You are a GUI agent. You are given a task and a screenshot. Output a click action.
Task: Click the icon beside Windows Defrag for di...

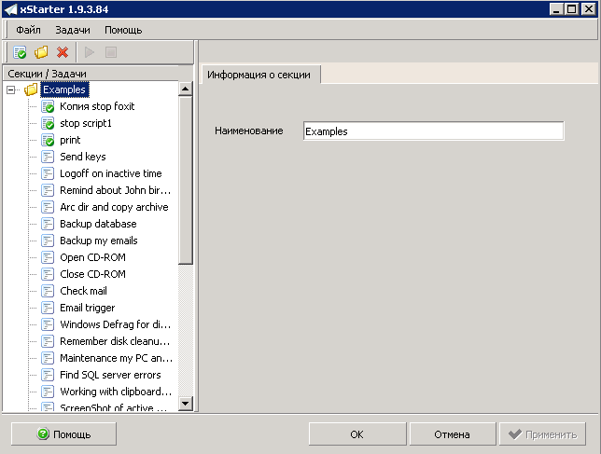coord(48,324)
